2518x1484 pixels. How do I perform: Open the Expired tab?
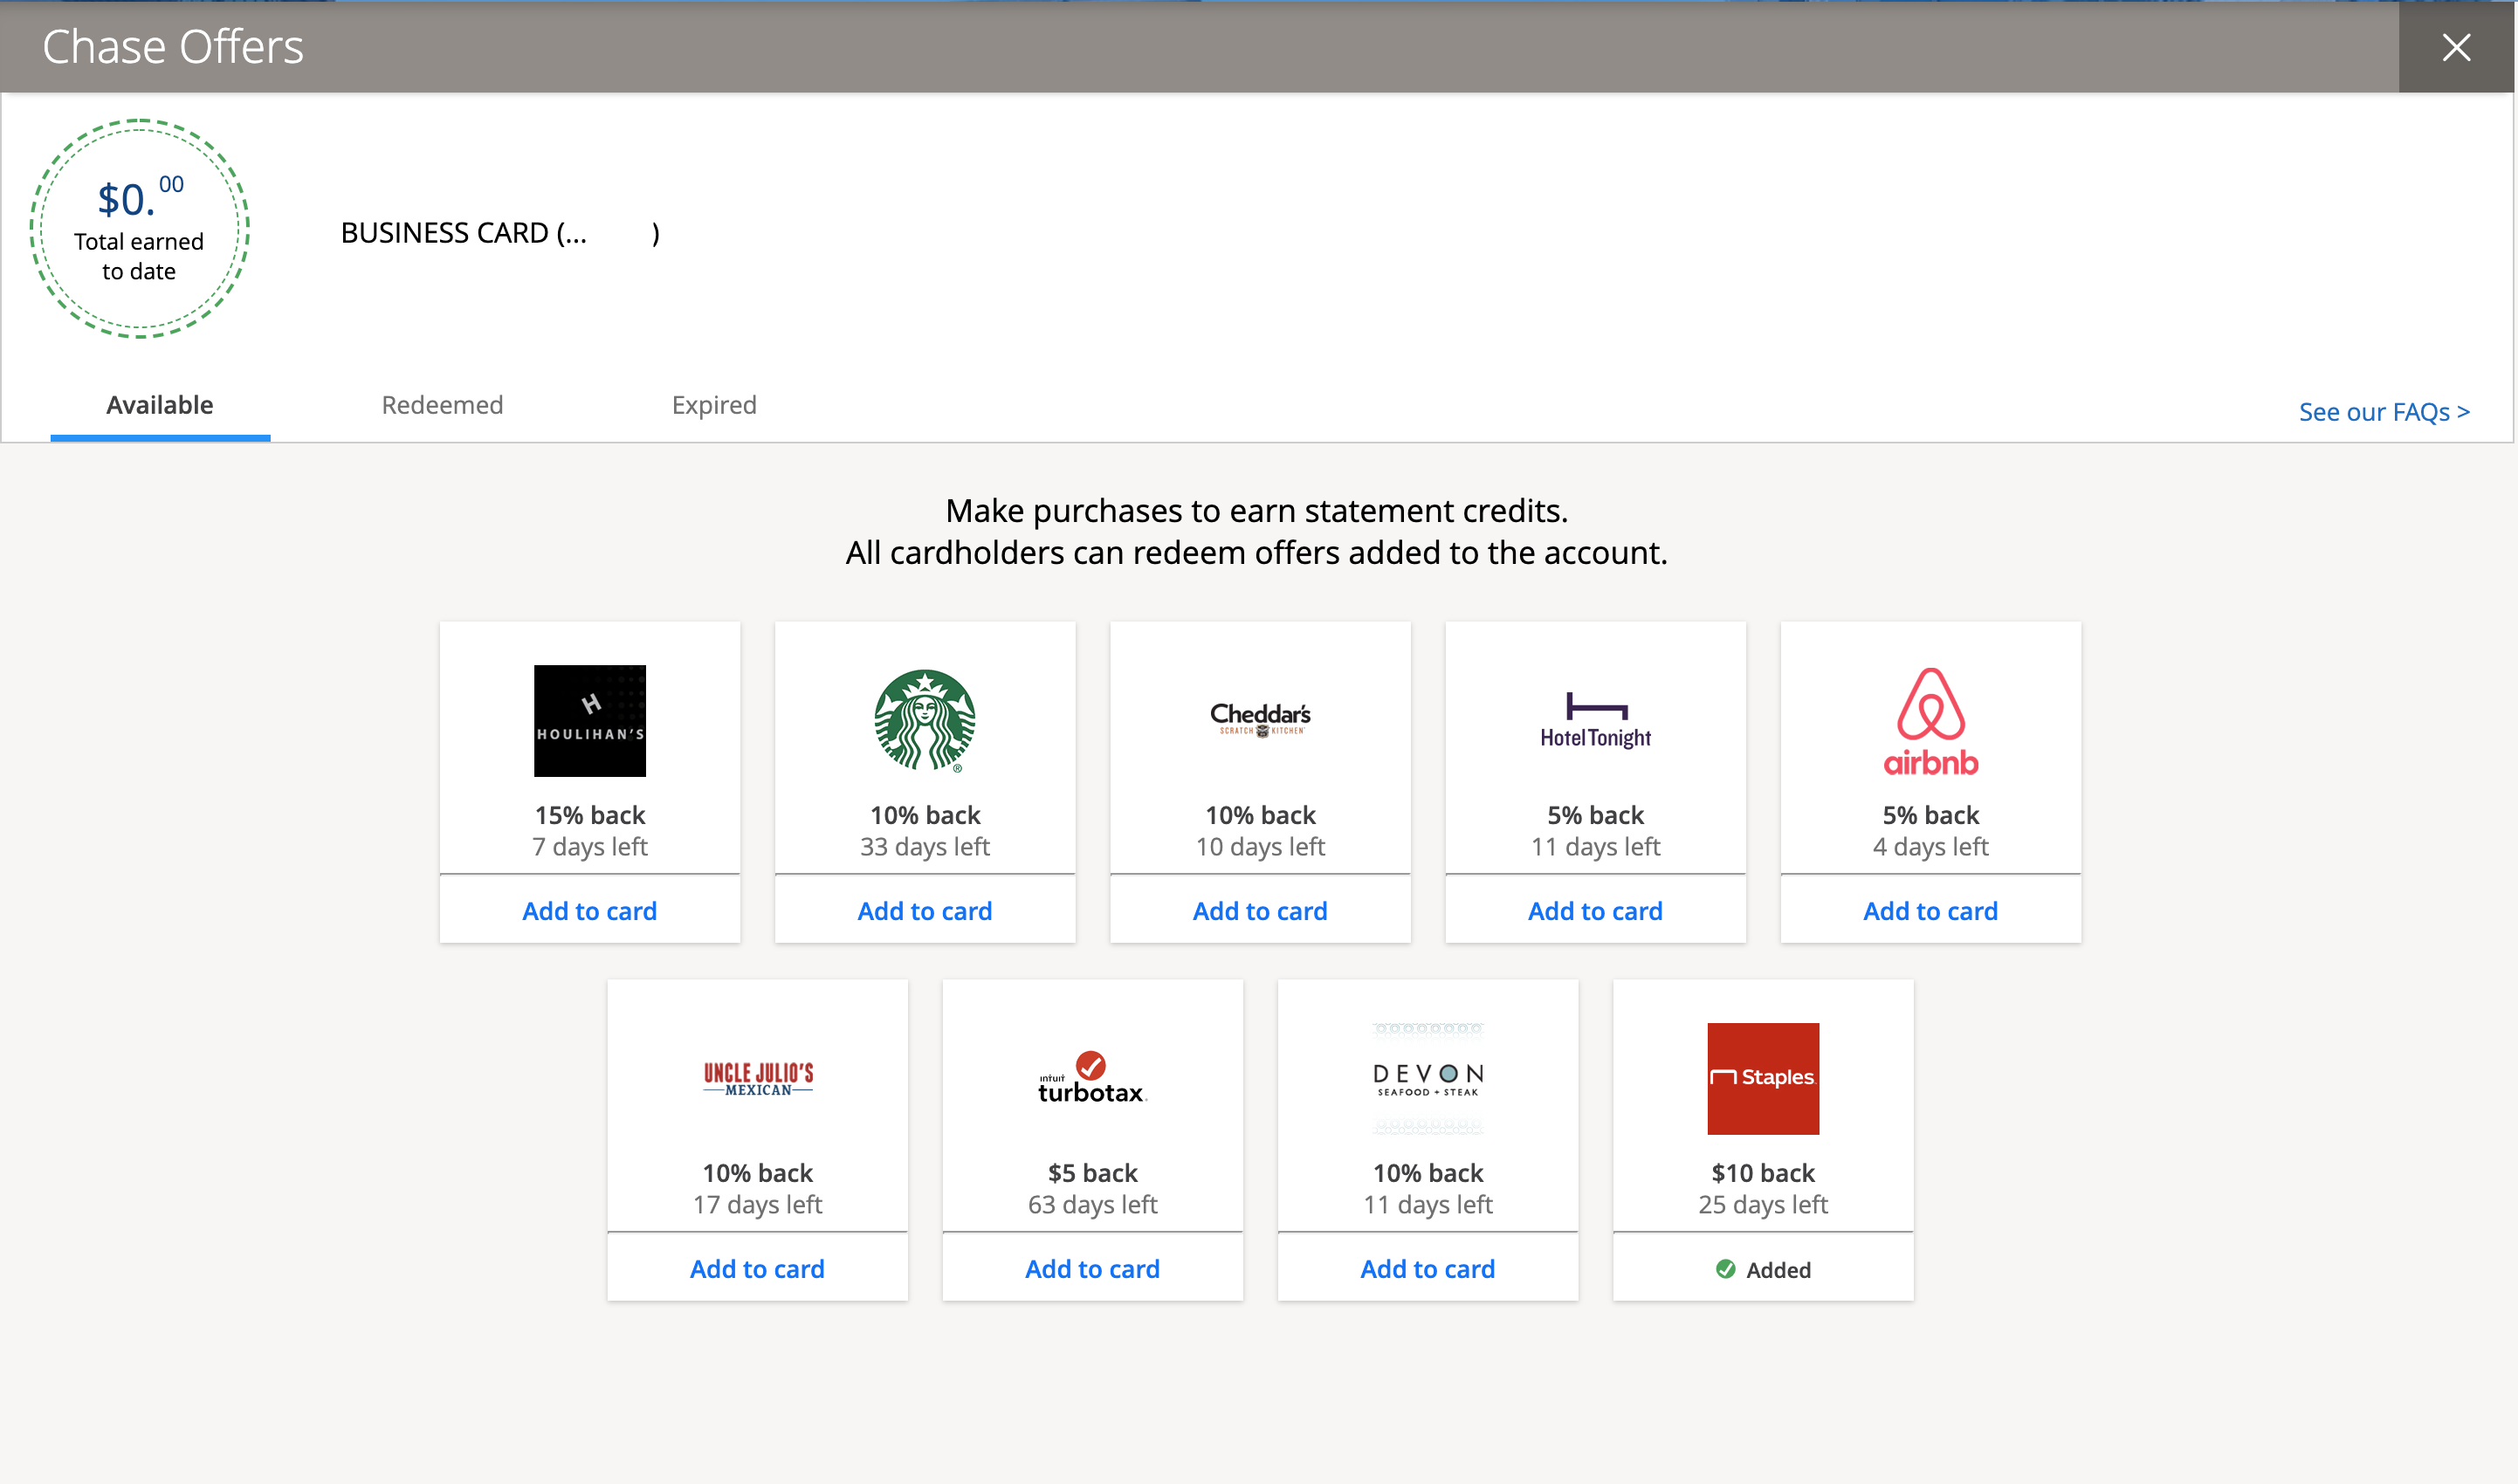point(714,405)
